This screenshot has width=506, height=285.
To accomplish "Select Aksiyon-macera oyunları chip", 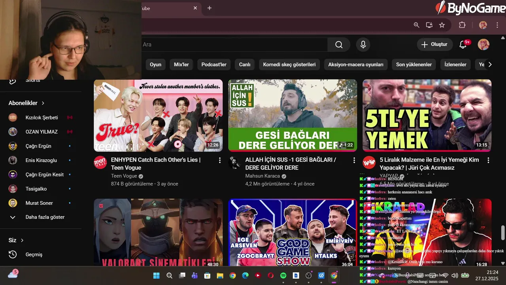I will click(356, 65).
